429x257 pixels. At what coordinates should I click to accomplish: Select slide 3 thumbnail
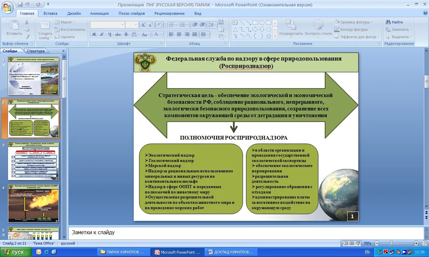pos(33,161)
